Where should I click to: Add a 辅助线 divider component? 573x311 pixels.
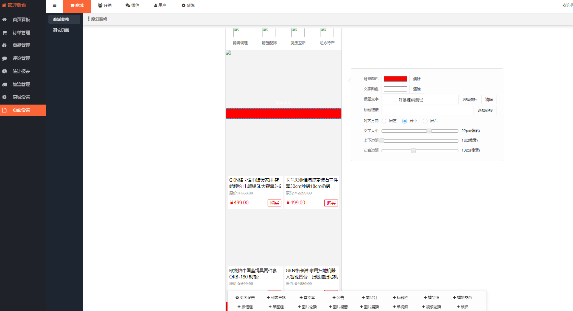point(431,298)
